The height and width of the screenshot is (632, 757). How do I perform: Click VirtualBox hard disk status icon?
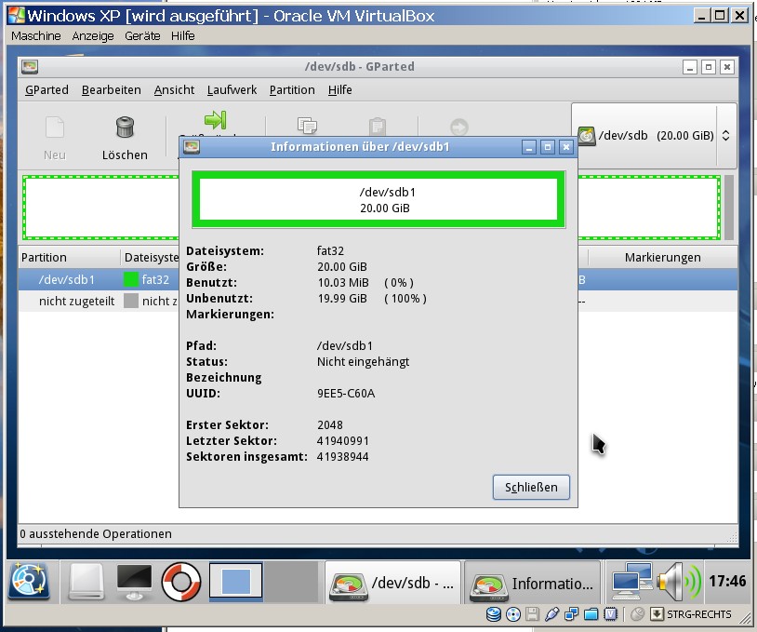click(494, 614)
